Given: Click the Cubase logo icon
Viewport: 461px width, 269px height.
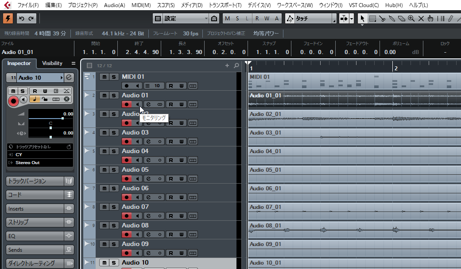Looking at the screenshot, I should click(x=8, y=5).
